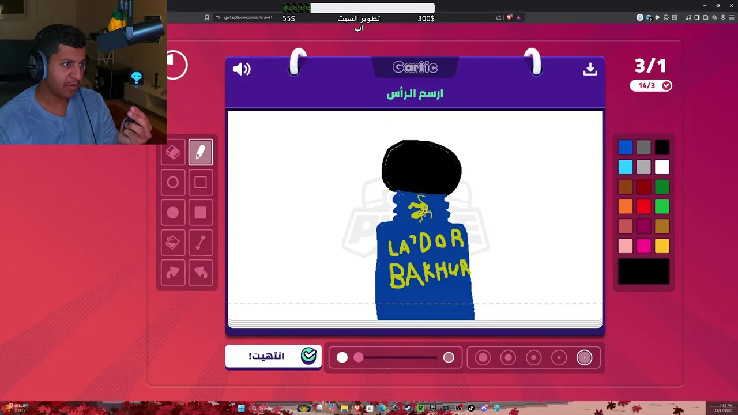Pick the orange color swatch
This screenshot has width=738, height=415.
626,206
